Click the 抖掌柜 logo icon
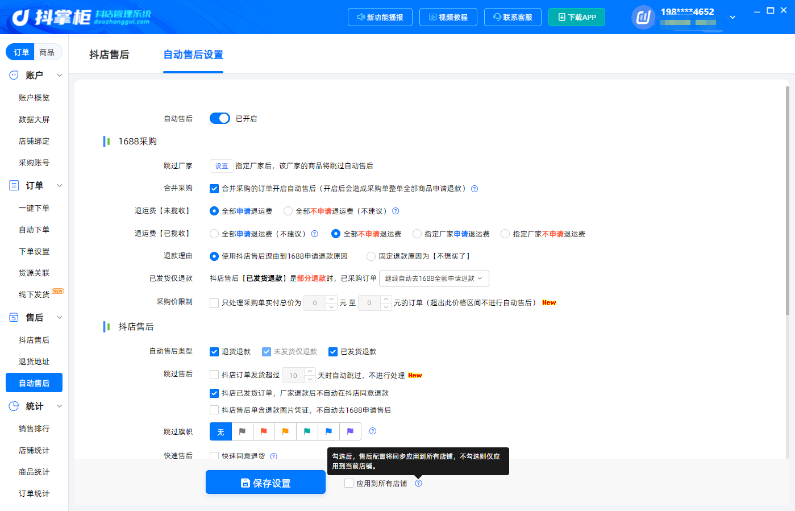Image resolution: width=795 pixels, height=511 pixels. pos(20,18)
